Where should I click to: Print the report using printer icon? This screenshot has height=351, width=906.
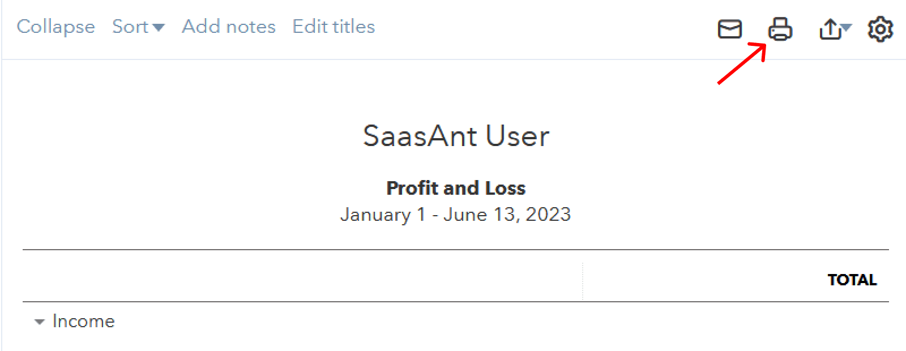click(x=780, y=29)
